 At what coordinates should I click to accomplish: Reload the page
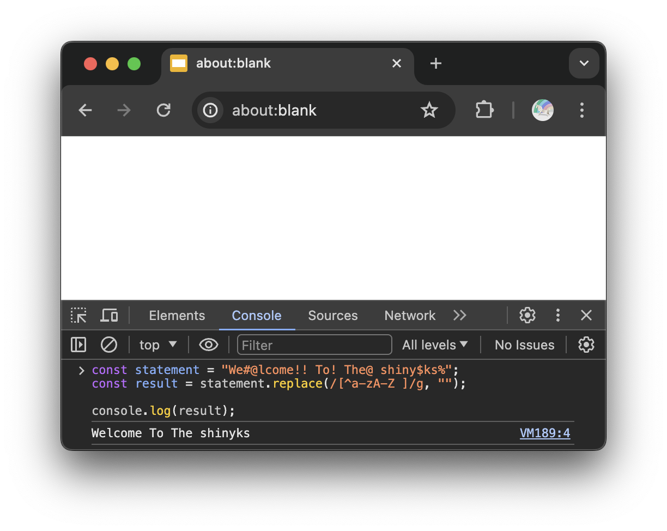(163, 111)
